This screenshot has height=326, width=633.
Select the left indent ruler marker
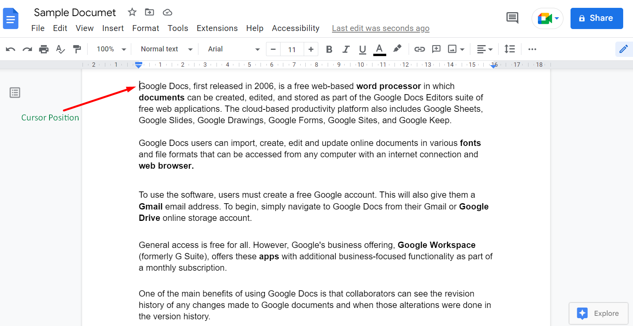point(139,65)
